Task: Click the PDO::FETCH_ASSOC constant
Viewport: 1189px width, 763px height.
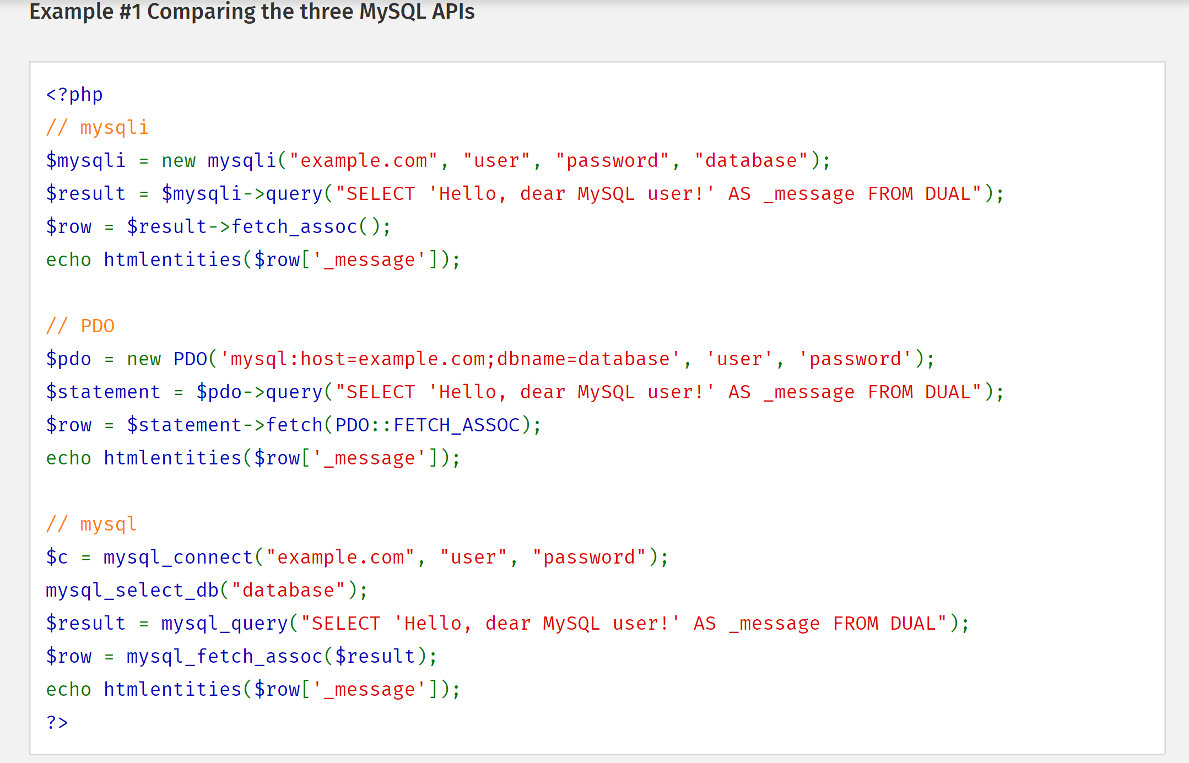Action: (x=428, y=425)
